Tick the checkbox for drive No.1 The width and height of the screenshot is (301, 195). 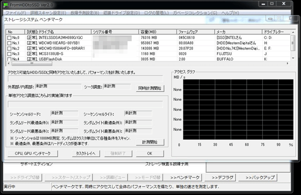(x=9, y=43)
